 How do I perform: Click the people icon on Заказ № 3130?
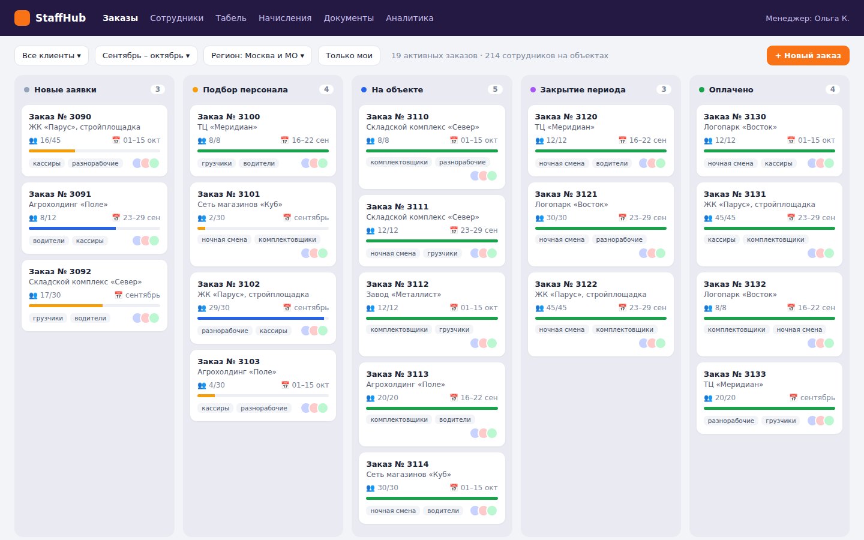point(708,140)
